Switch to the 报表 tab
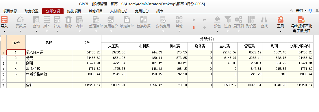The image size is (319, 112). [160, 11]
